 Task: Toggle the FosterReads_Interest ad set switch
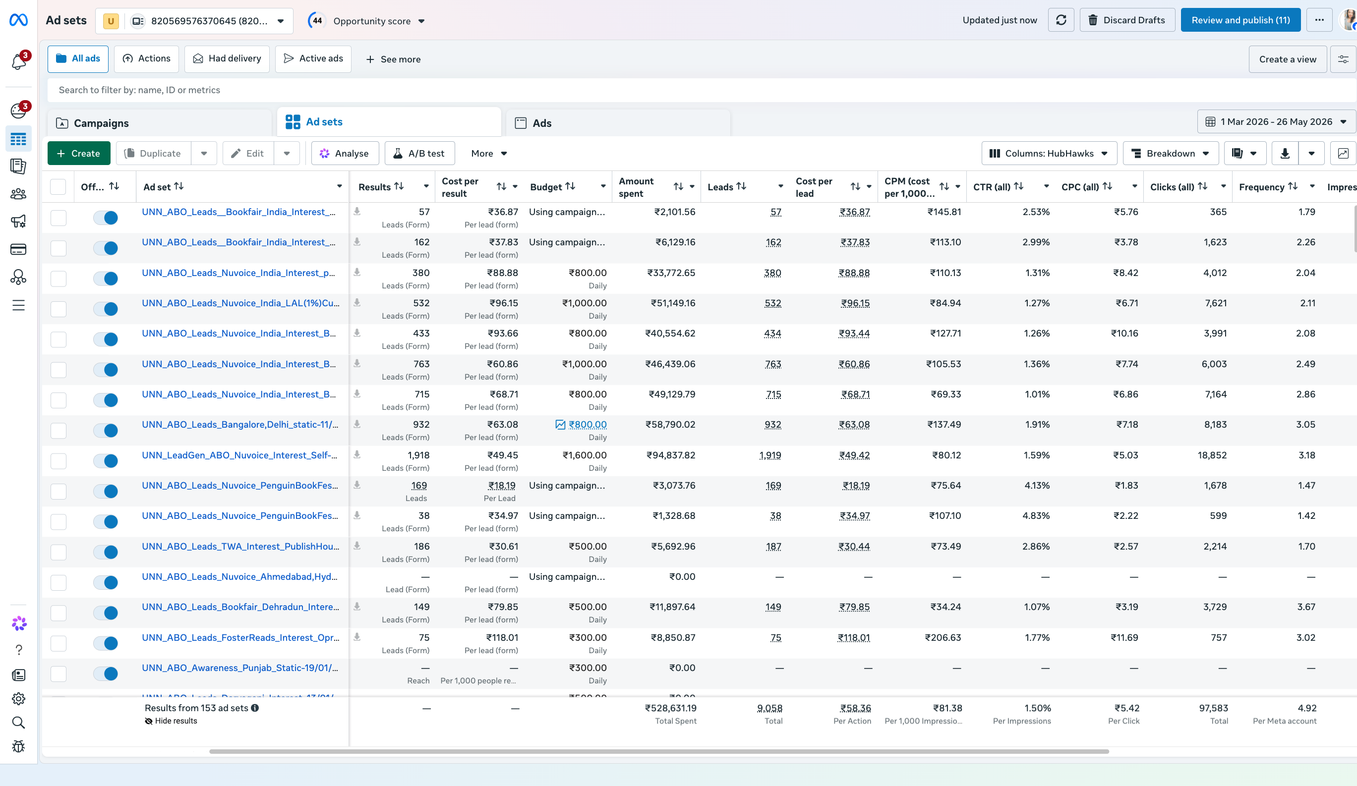106,643
